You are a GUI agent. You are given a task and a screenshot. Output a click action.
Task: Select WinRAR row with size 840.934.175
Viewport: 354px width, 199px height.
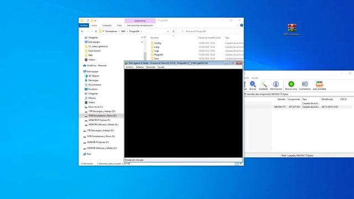click(298, 107)
